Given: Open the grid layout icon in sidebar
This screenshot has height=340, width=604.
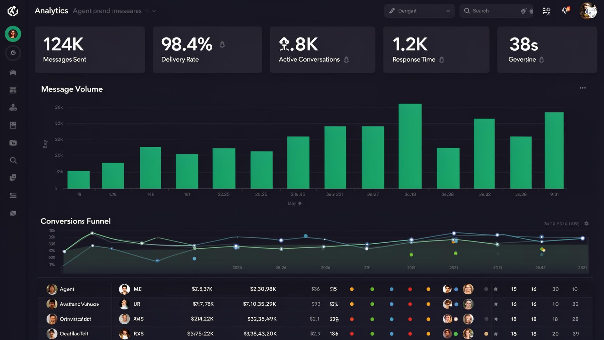Looking at the screenshot, I should pyautogui.click(x=13, y=125).
